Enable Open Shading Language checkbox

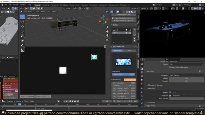click(170, 67)
